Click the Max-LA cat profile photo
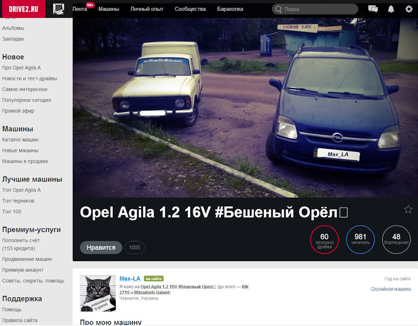The image size is (418, 326). pos(98,293)
